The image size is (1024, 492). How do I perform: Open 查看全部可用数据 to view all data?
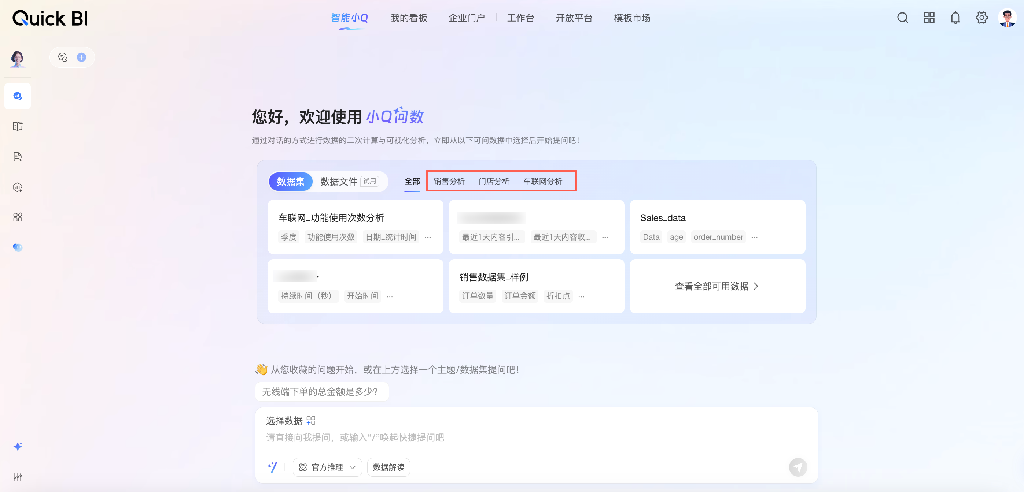point(717,286)
